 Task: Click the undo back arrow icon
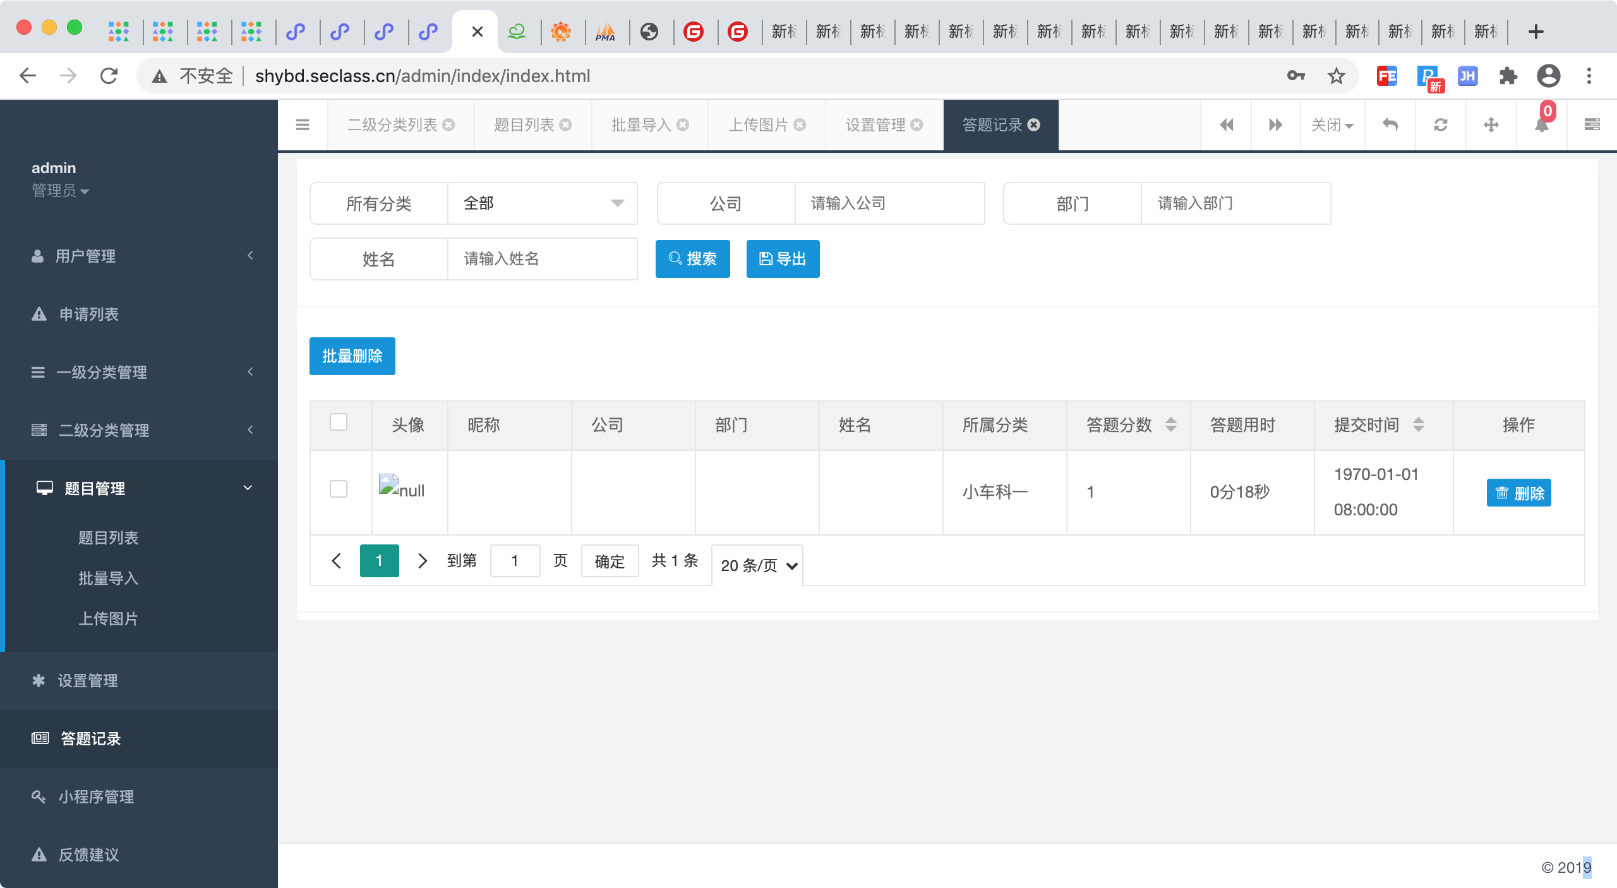[1390, 125]
